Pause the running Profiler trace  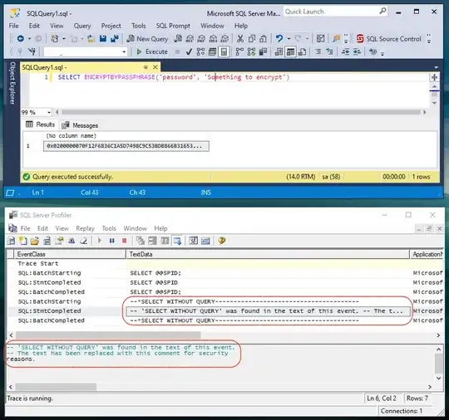tap(111, 241)
